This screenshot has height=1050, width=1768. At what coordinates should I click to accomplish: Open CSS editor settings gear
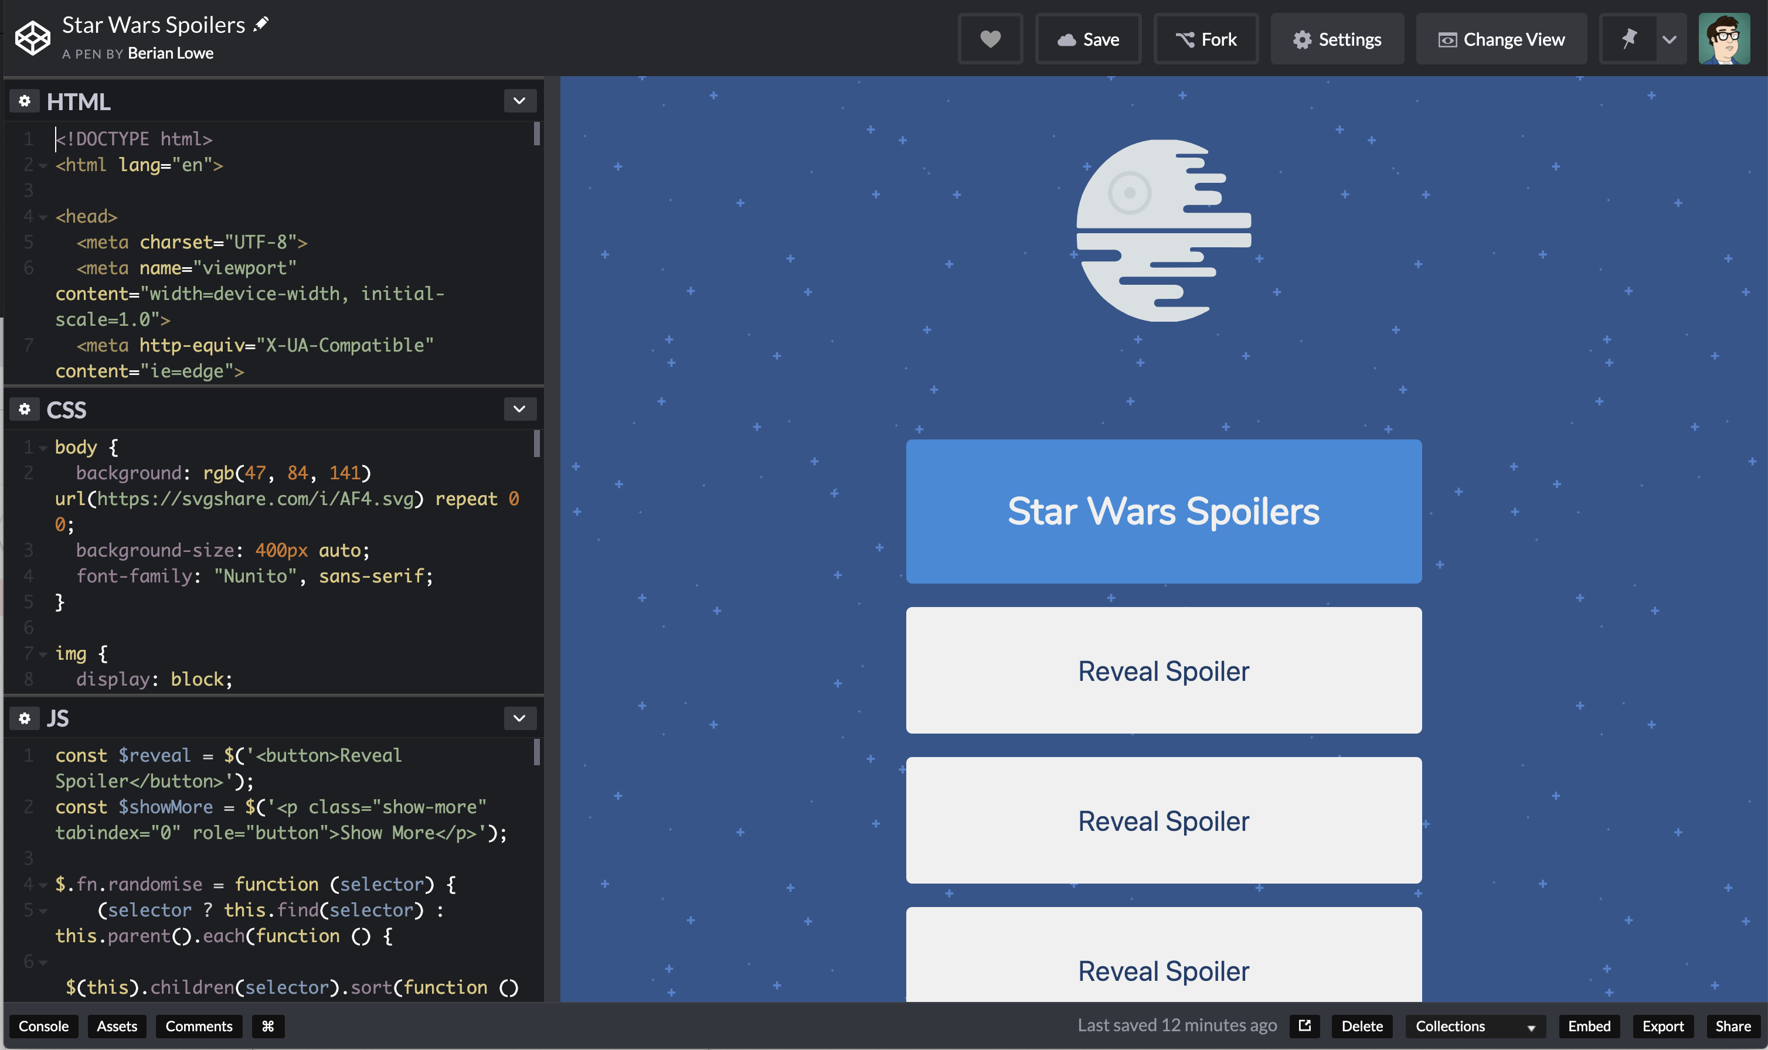[25, 409]
